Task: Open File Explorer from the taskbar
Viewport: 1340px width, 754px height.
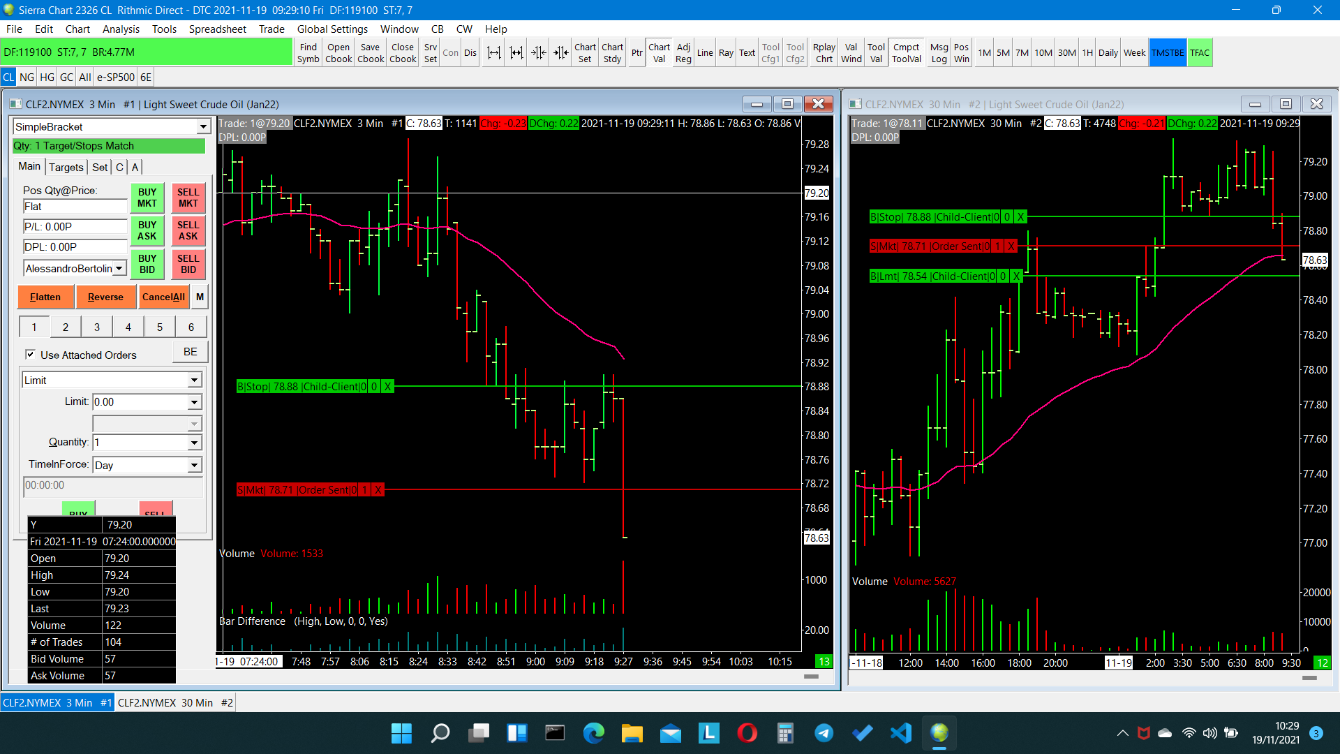Action: tap(632, 733)
